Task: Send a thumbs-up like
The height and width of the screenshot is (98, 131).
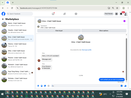Action: 125,86
